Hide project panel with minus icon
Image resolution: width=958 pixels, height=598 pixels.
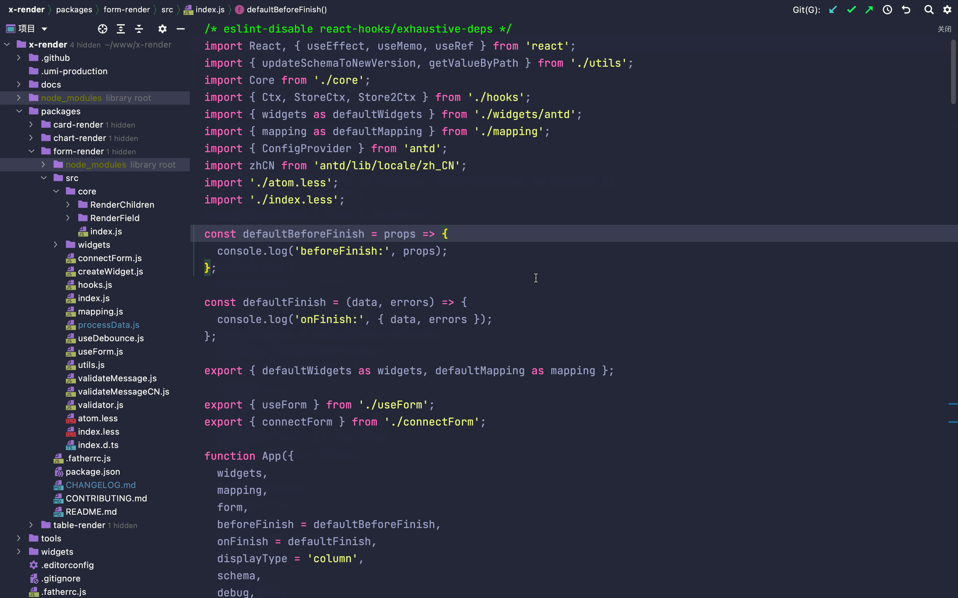click(x=180, y=28)
